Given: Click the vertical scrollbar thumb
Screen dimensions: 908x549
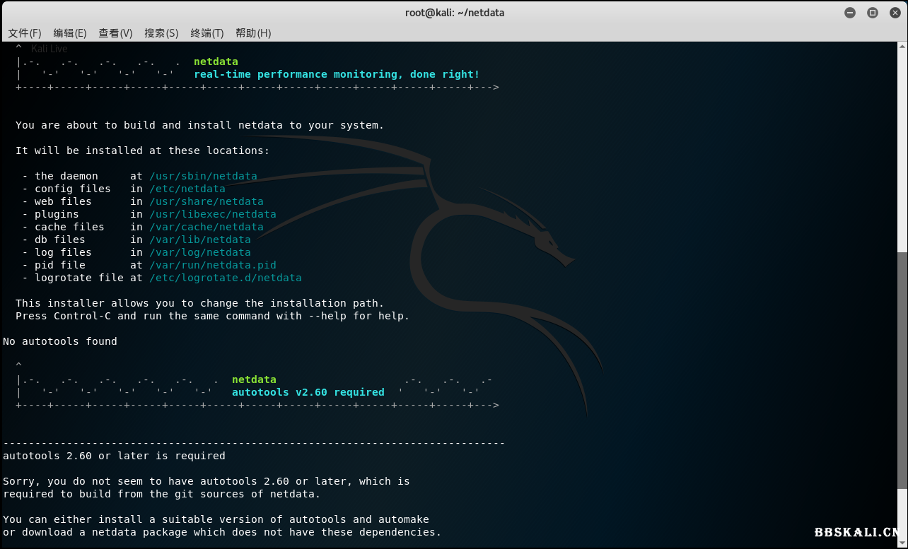Looking at the screenshot, I should click(902, 367).
